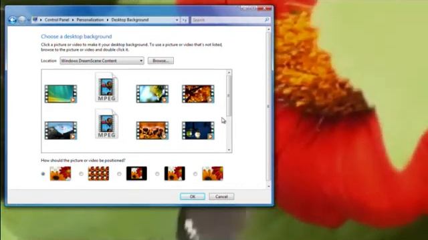Click the Forward navigation arrow
428x240 pixels.
(22, 20)
